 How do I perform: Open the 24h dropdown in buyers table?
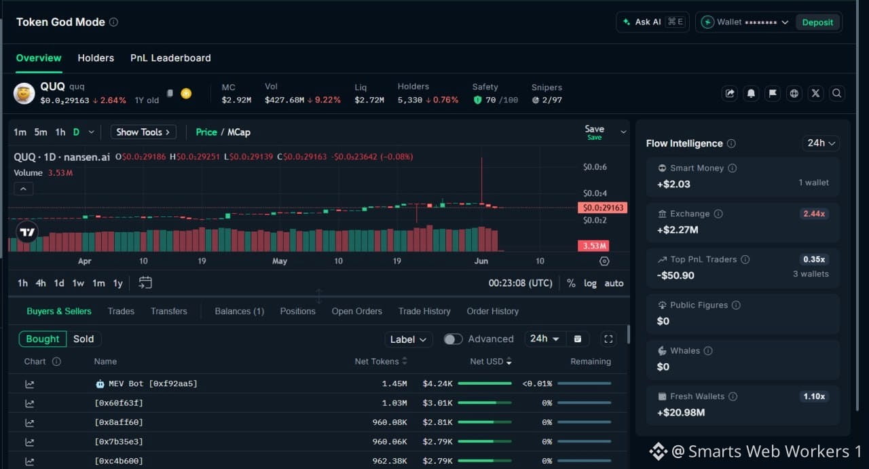point(545,339)
